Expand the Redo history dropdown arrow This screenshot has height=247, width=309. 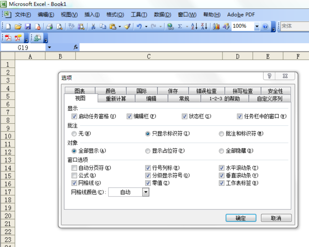click(161, 26)
